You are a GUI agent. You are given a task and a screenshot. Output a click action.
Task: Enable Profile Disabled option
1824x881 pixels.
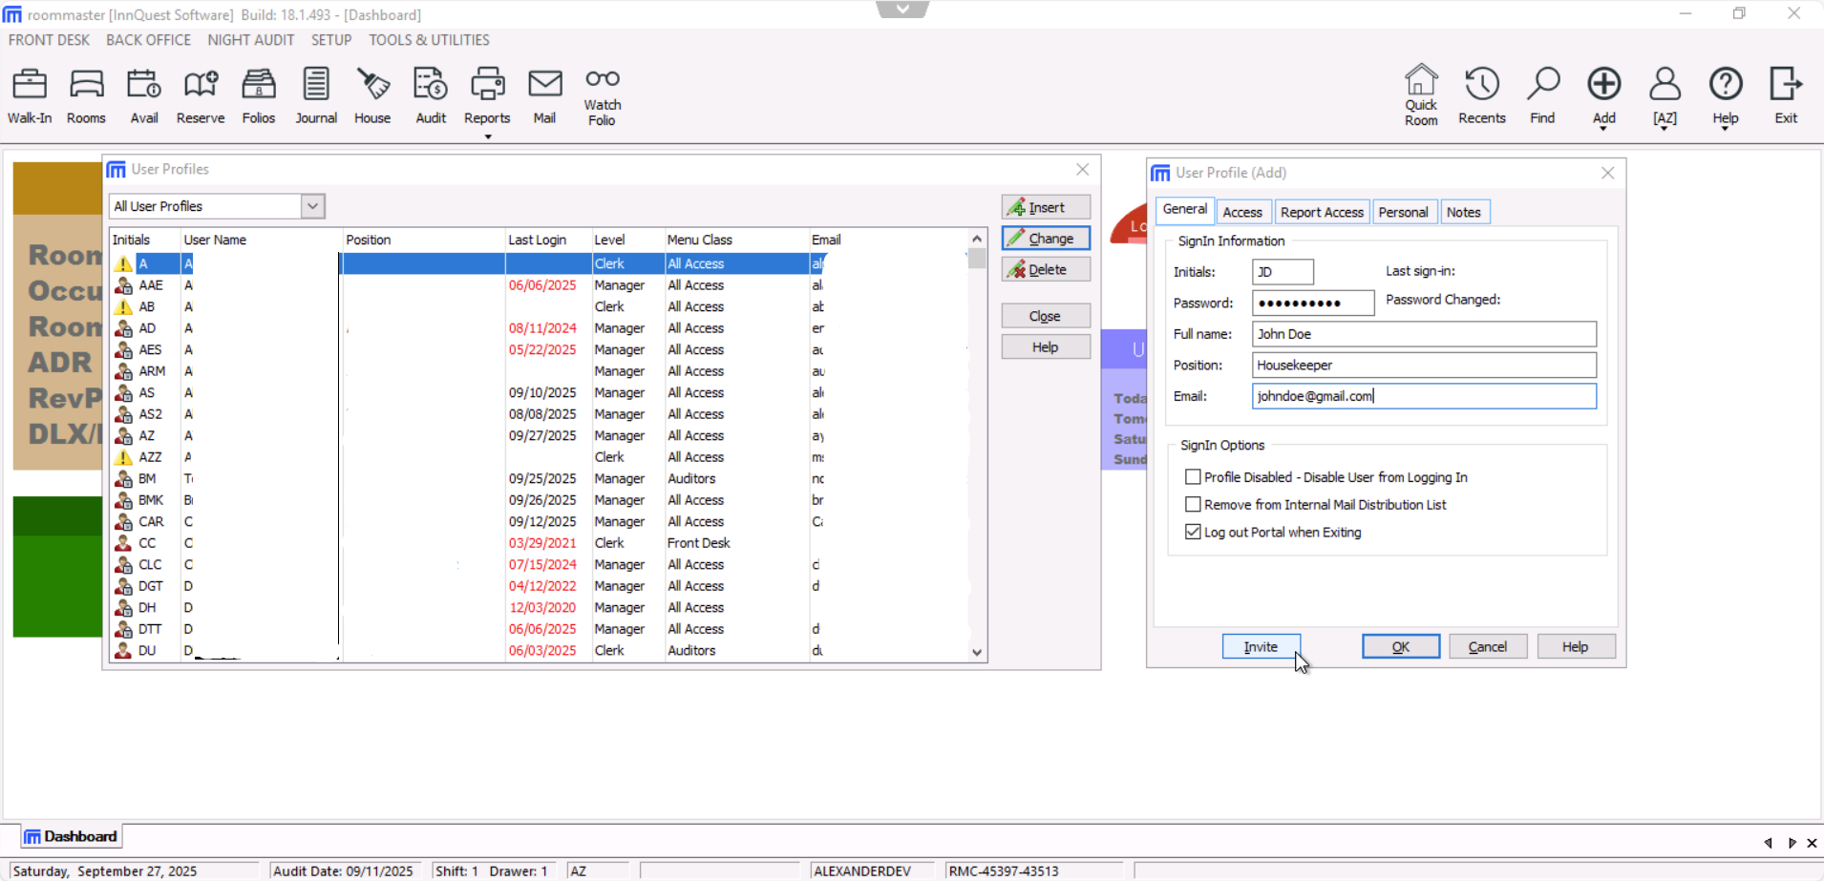[1193, 476]
